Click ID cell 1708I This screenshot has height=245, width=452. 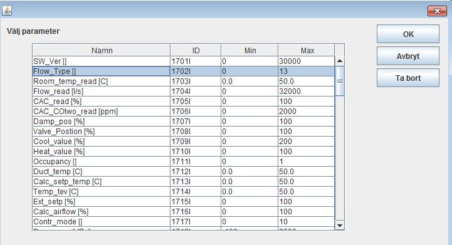196,132
